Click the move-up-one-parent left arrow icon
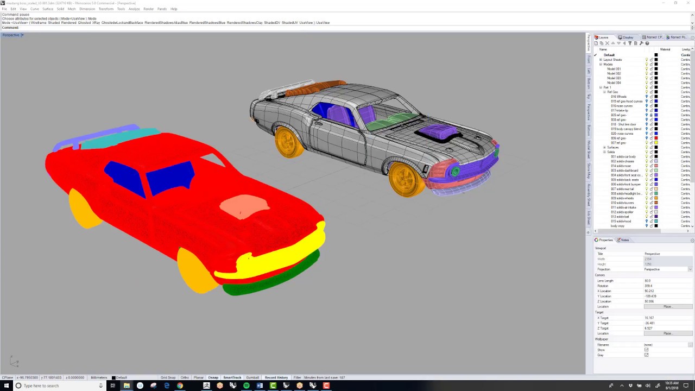695x391 pixels. point(624,43)
